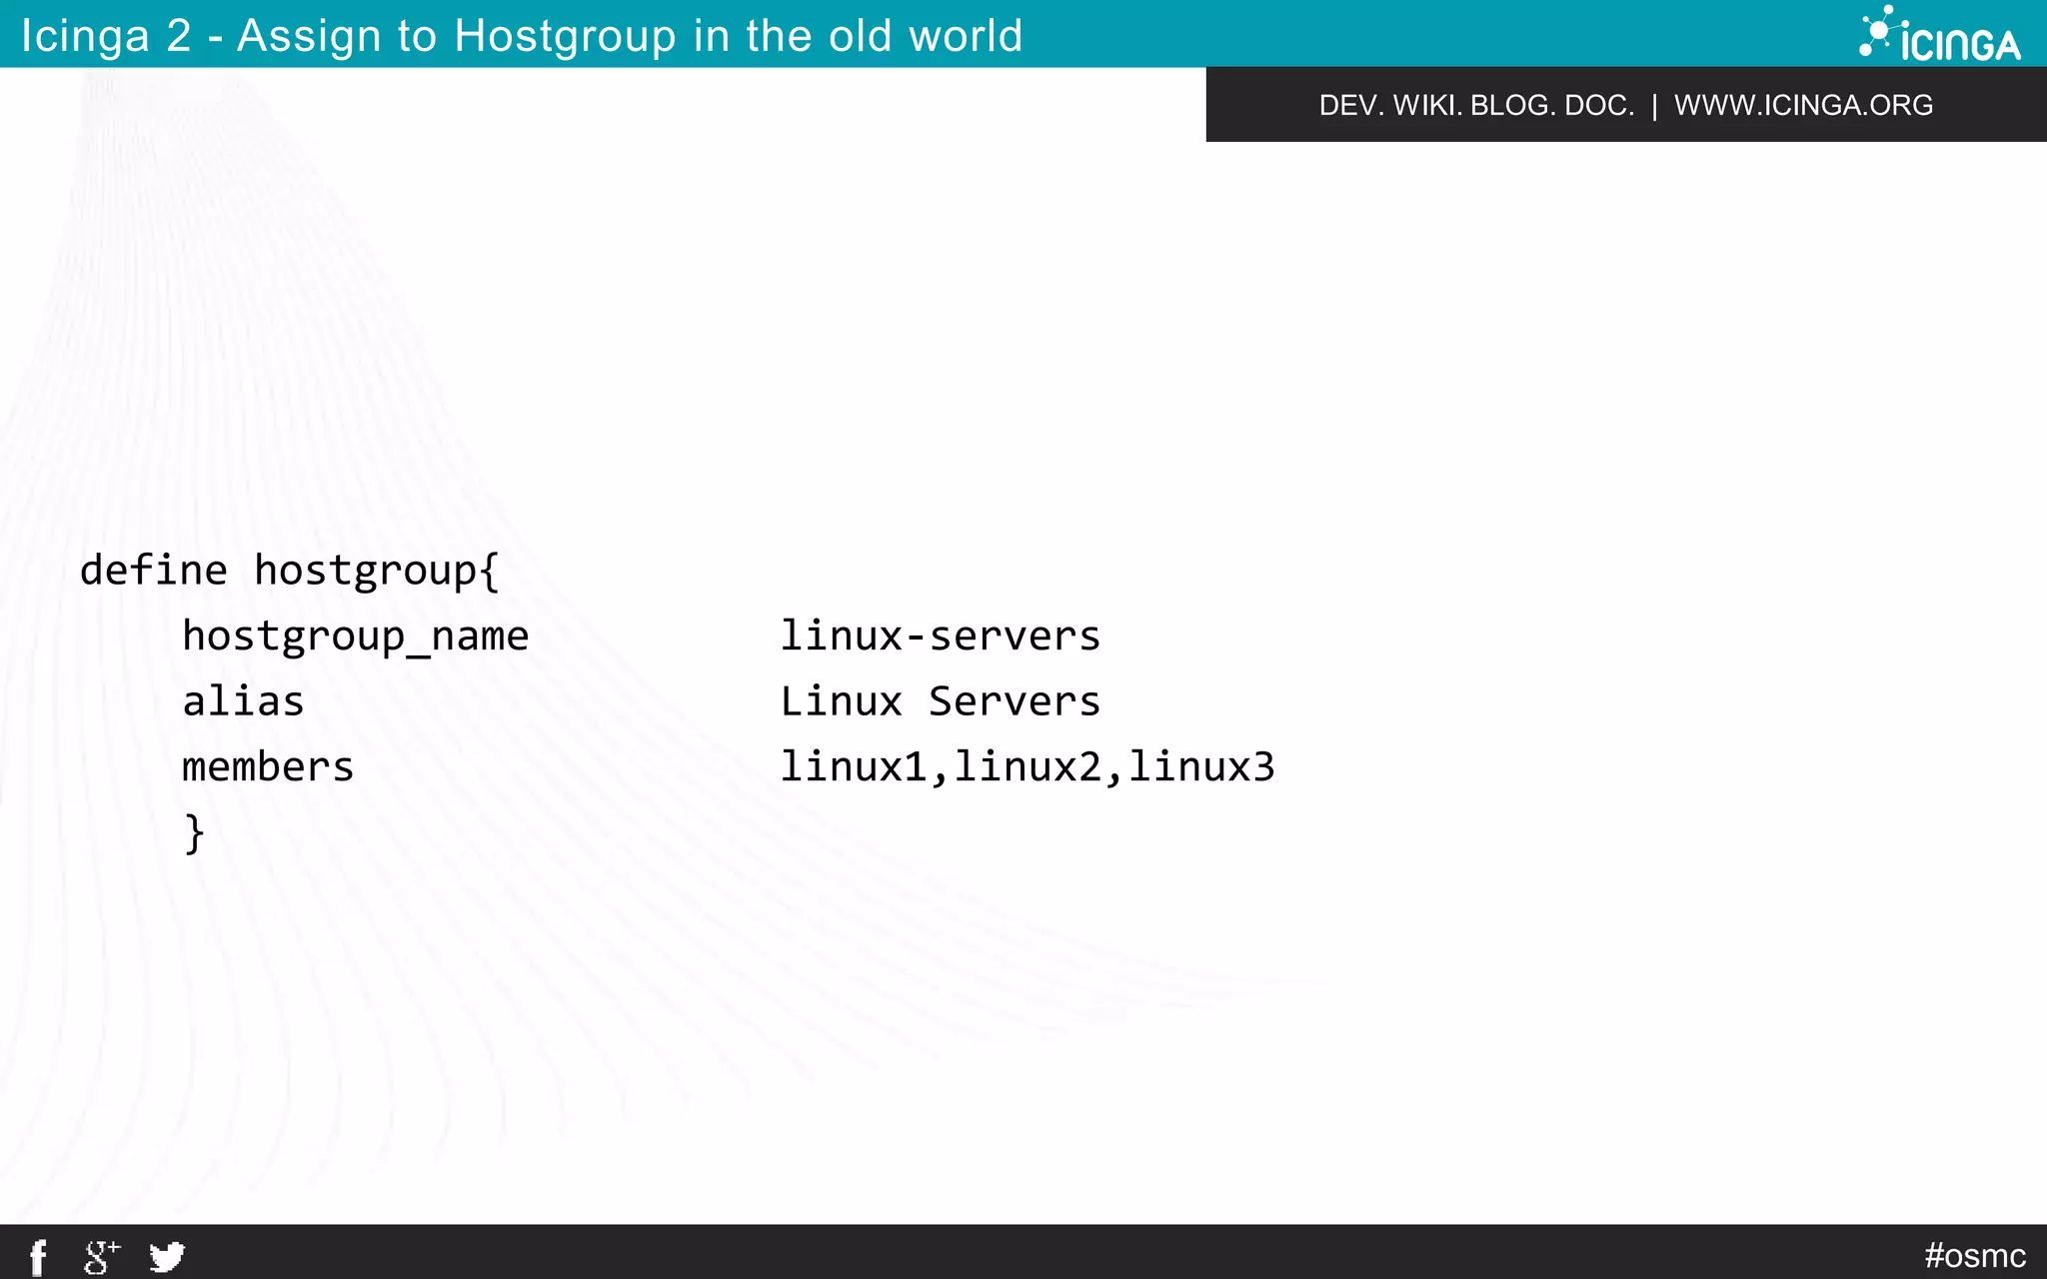Viewport: 2047px width, 1279px height.
Task: Click the Facebook icon in footer
Action: coord(38,1257)
